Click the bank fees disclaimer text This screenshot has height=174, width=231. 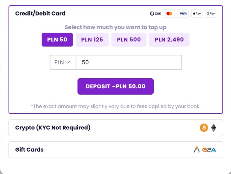(x=115, y=106)
